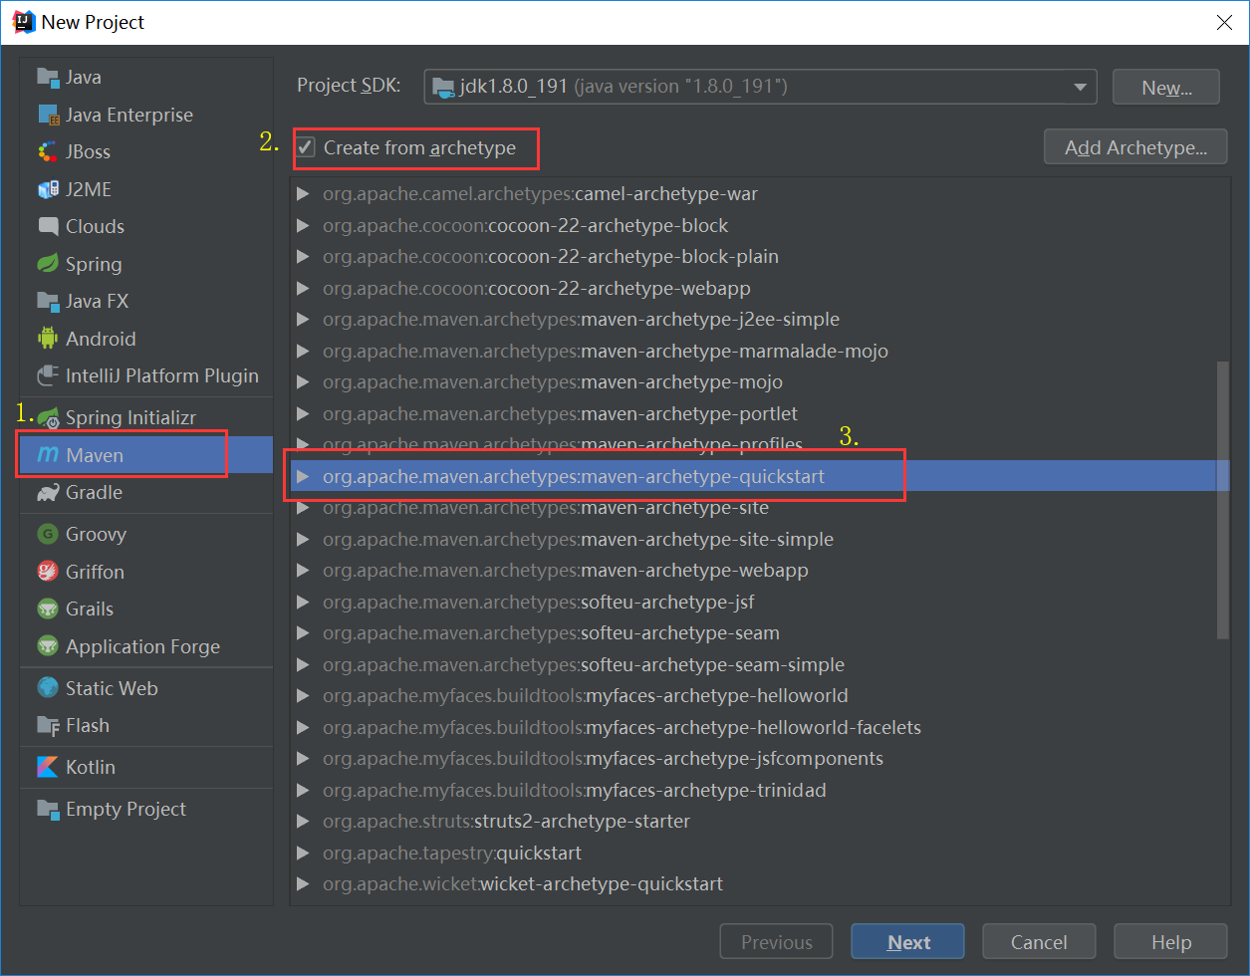Click the Java FX folder icon

pyautogui.click(x=48, y=301)
